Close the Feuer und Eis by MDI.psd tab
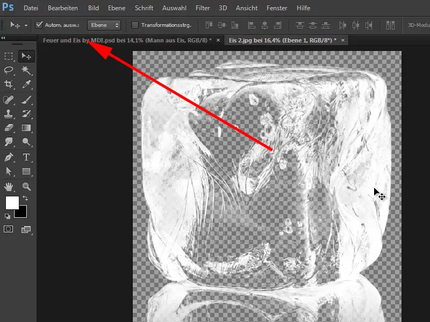 [218, 40]
